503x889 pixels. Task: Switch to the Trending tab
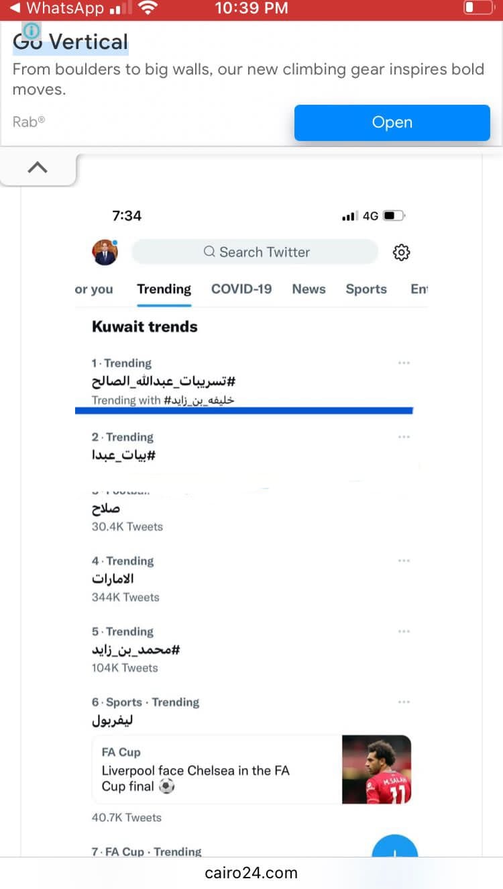point(164,289)
